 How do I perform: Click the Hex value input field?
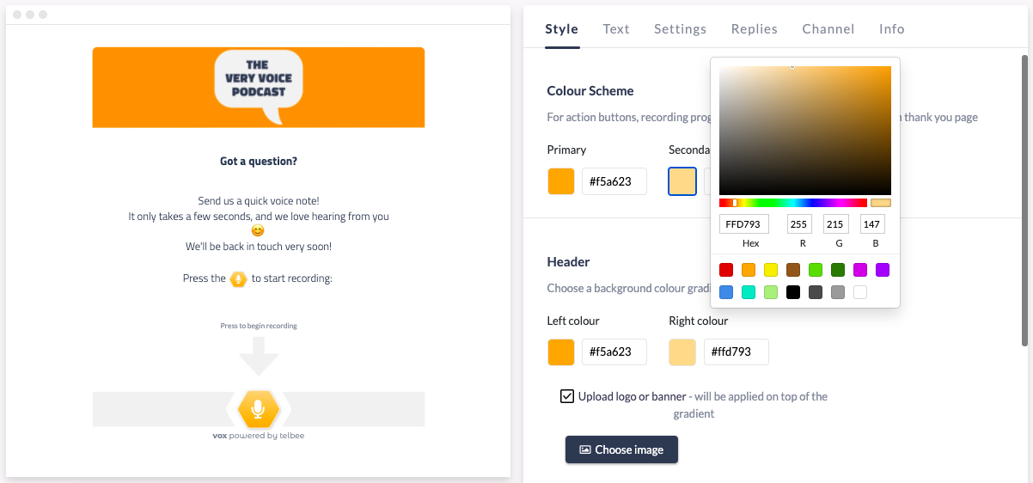click(744, 224)
